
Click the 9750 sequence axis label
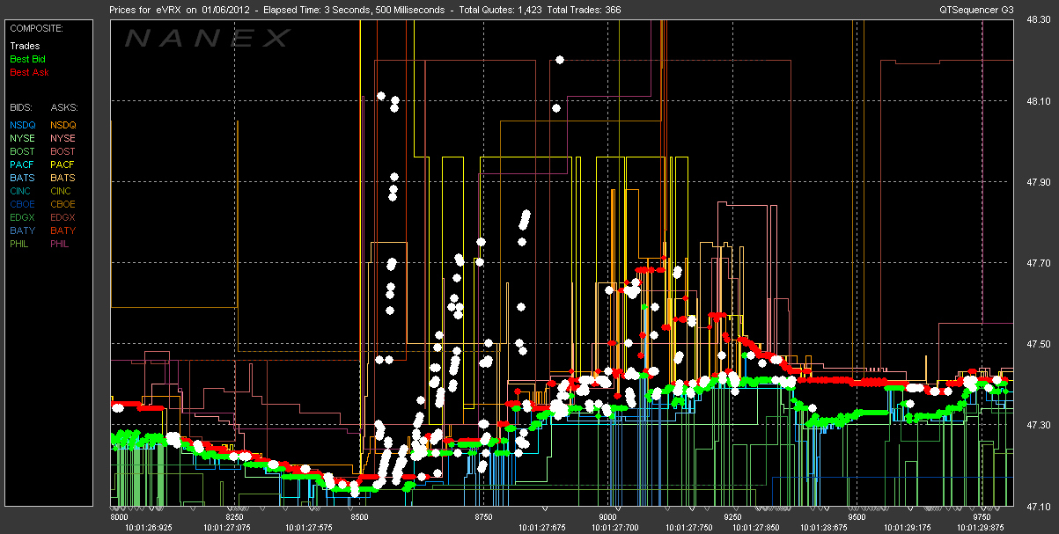[981, 517]
